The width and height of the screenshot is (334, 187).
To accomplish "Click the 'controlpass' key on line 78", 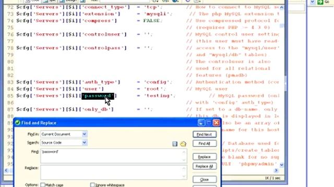I will click(104, 48).
